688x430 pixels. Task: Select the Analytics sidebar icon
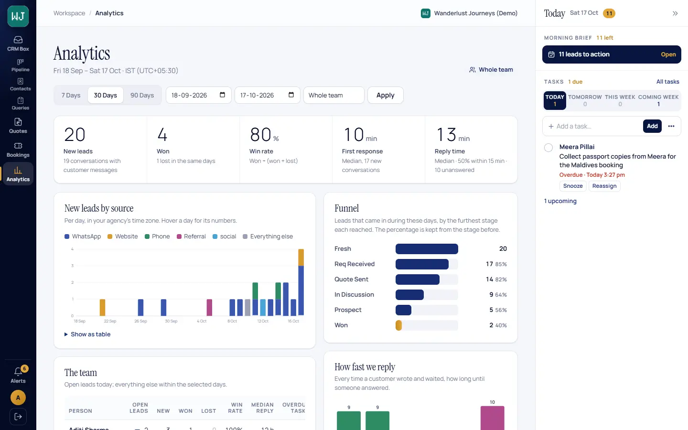[18, 174]
